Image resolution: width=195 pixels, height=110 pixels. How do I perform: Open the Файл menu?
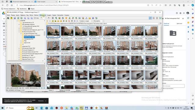tap(8, 15)
